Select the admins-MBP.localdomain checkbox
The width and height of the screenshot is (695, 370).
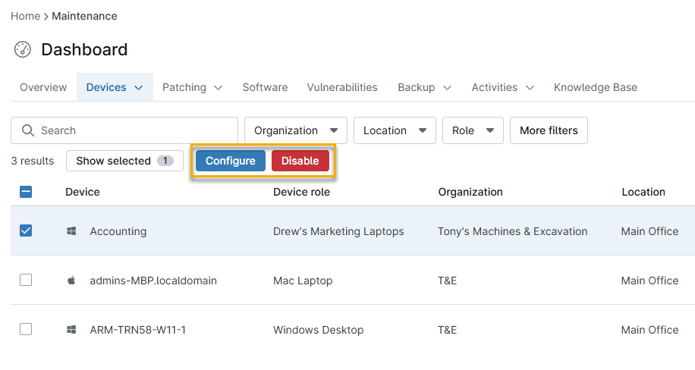pos(26,281)
